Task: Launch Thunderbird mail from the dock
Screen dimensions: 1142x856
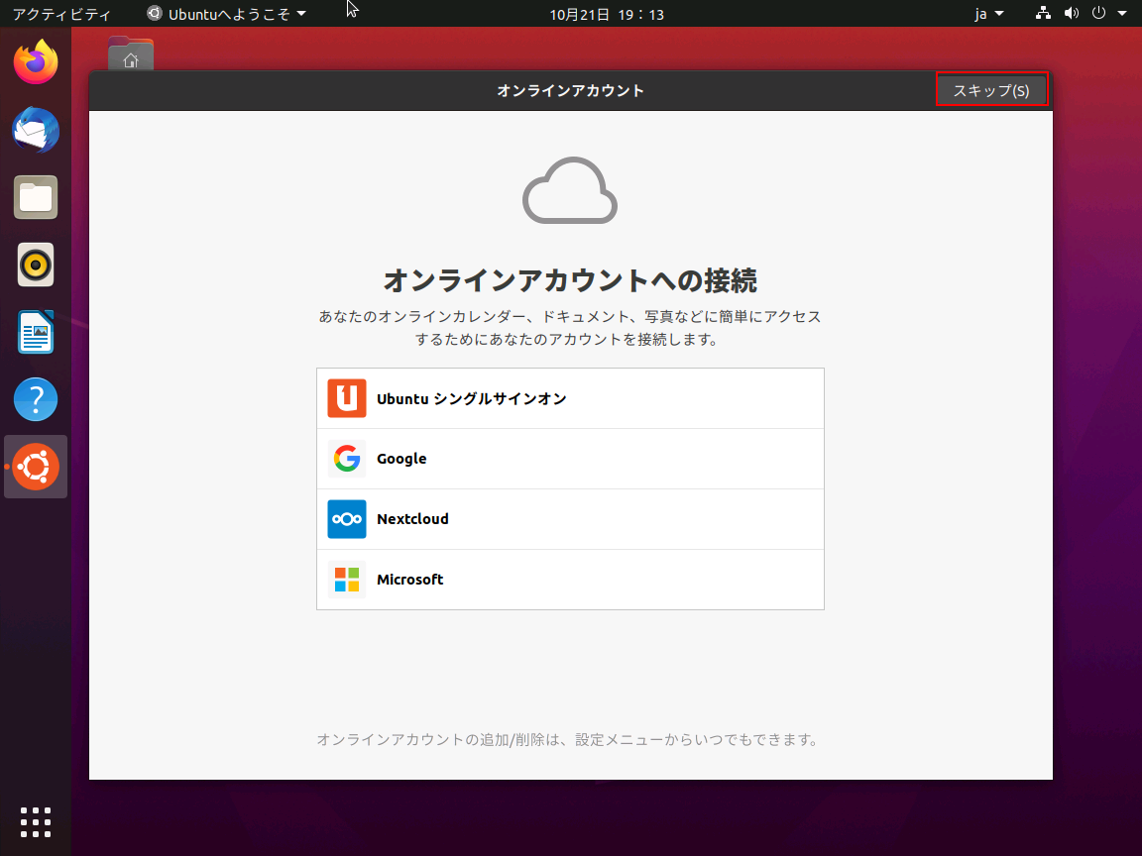Action: click(x=36, y=130)
